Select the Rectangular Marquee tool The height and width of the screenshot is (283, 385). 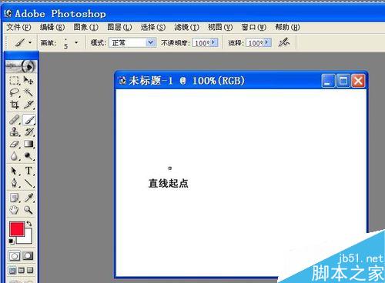15,80
